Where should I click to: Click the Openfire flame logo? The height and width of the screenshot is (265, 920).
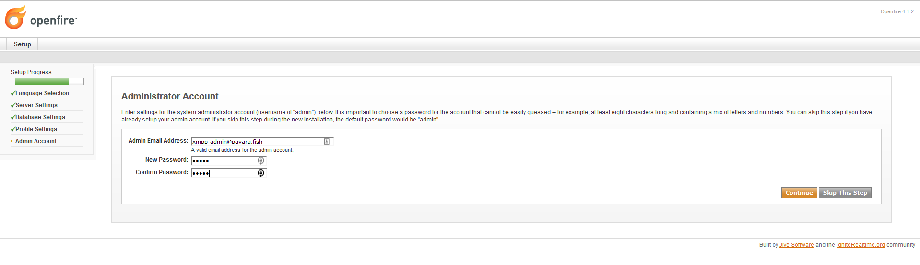point(15,18)
